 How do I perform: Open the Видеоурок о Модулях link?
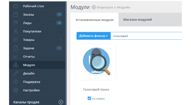(x=113, y=7)
